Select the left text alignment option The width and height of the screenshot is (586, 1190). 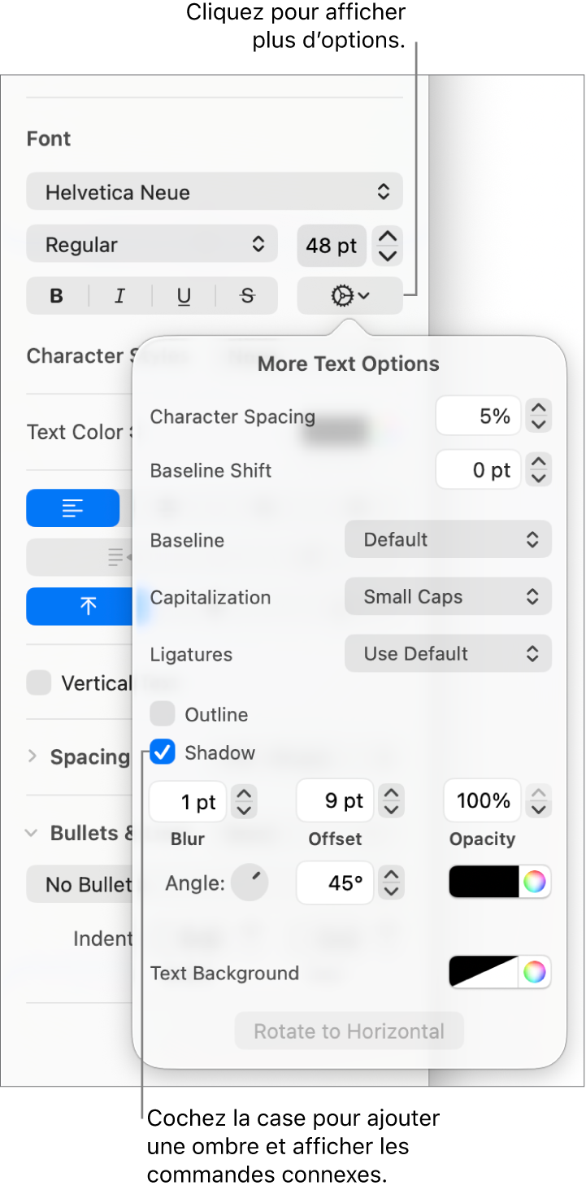[x=72, y=508]
